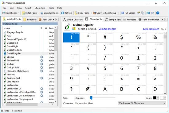The image size is (169, 113).
Task: Click Uninstall Fonts in the toolbar
Action: click(49, 13)
